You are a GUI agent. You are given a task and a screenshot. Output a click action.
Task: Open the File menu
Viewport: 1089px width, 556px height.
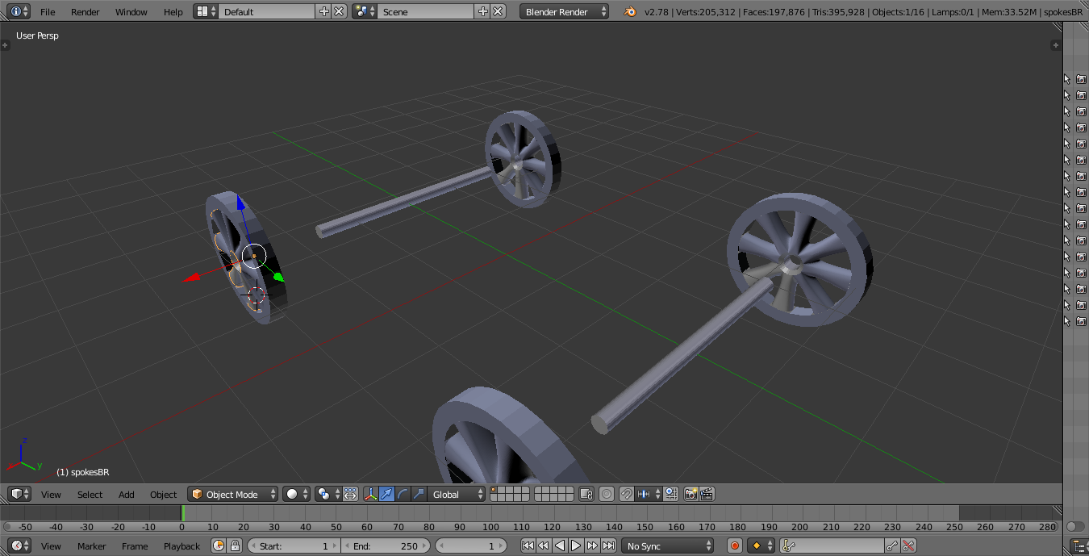click(x=48, y=12)
